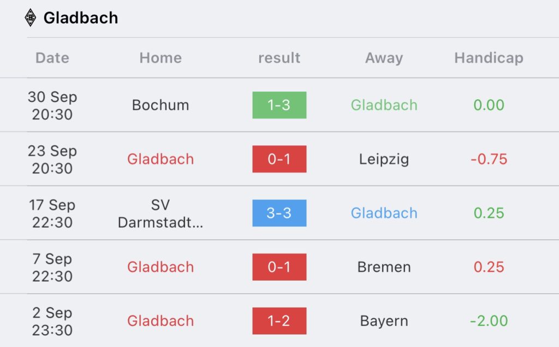Open the green 1-3 result badge
Image resolution: width=559 pixels, height=347 pixels.
coord(279,105)
